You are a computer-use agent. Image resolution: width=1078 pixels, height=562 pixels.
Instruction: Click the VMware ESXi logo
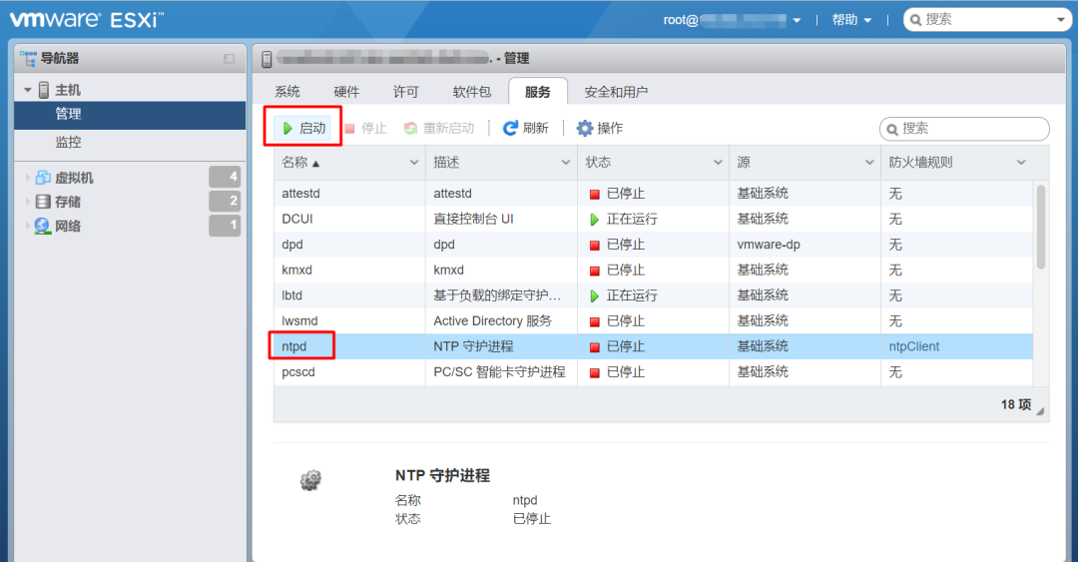pos(87,19)
